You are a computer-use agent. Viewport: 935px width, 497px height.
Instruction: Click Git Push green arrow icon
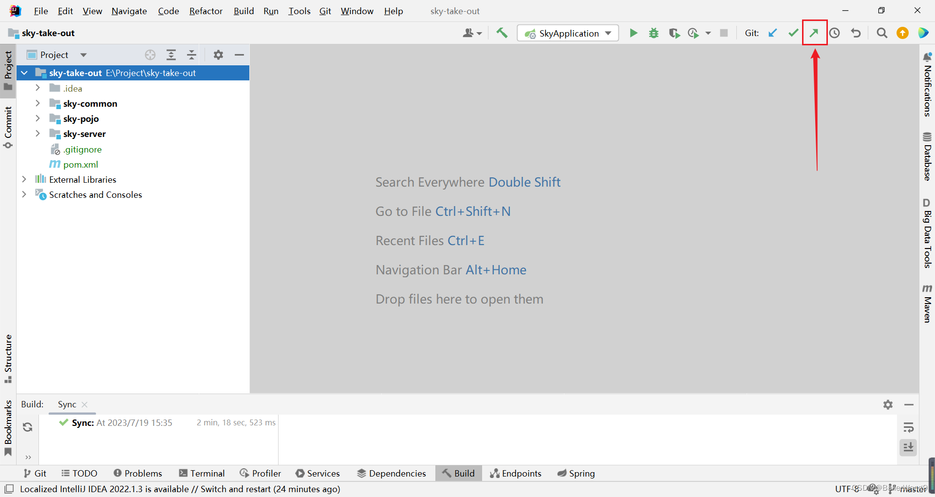[x=814, y=33]
